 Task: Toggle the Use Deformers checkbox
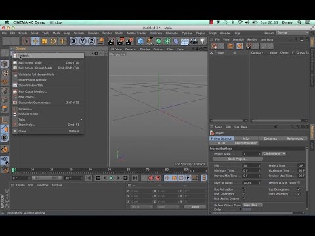tap(299, 194)
